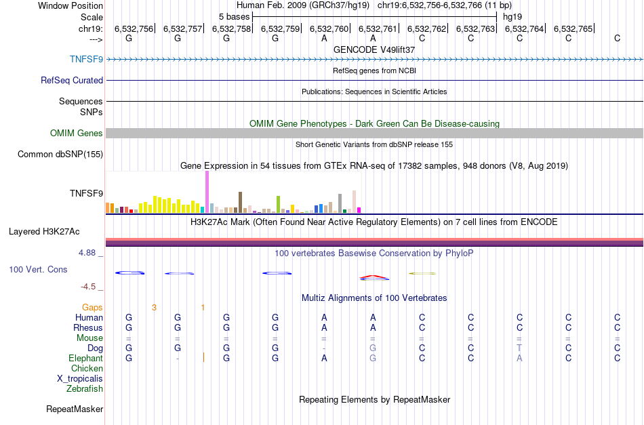Click the tall gray bar in the GTEx chart
Image resolution: width=644 pixels, height=425 pixels.
[340, 203]
